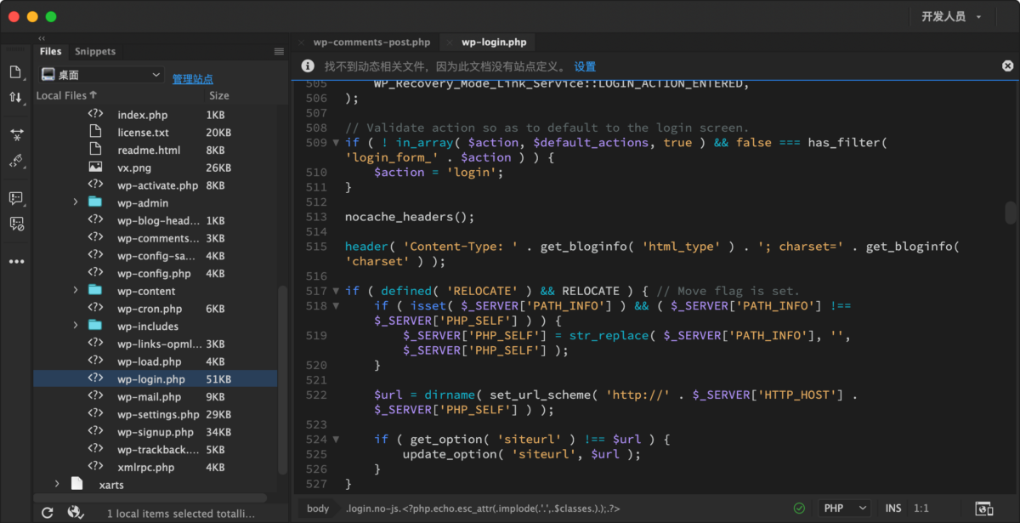This screenshot has width=1020, height=523.
Task: Click the document icon beside license.txt
Action: [x=96, y=132]
